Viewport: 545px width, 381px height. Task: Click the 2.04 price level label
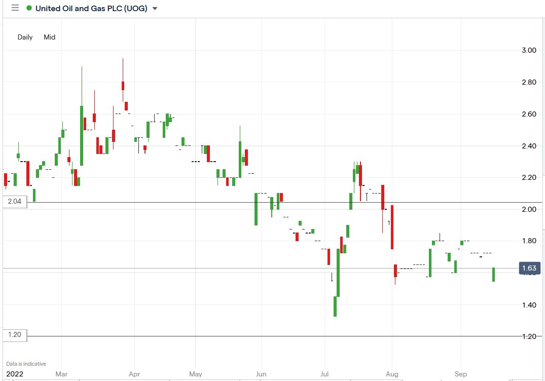click(x=14, y=201)
